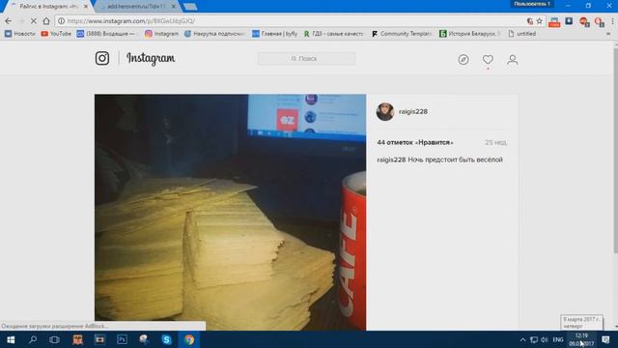Open the Community Template bookmark
Image resolution: width=618 pixels, height=348 pixels.
coord(402,34)
